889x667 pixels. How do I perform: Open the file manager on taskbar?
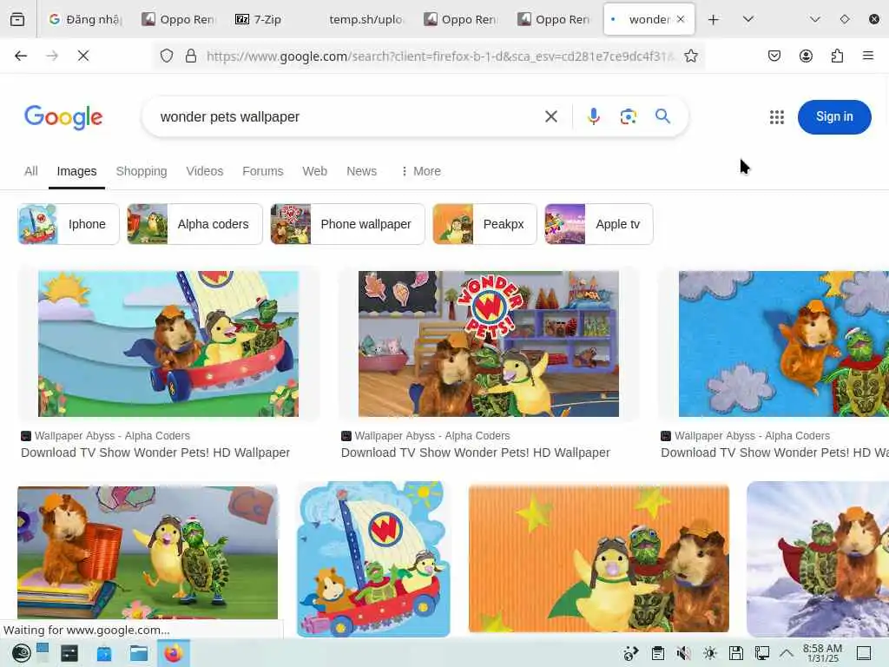(138, 653)
